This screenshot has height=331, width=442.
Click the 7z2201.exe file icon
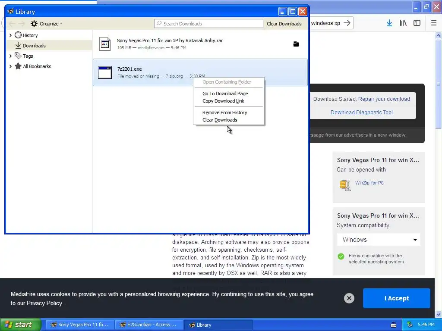tap(105, 72)
